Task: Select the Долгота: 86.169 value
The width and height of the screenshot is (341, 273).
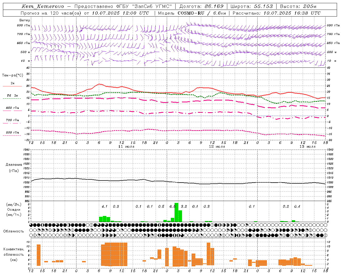Action: click(x=201, y=6)
